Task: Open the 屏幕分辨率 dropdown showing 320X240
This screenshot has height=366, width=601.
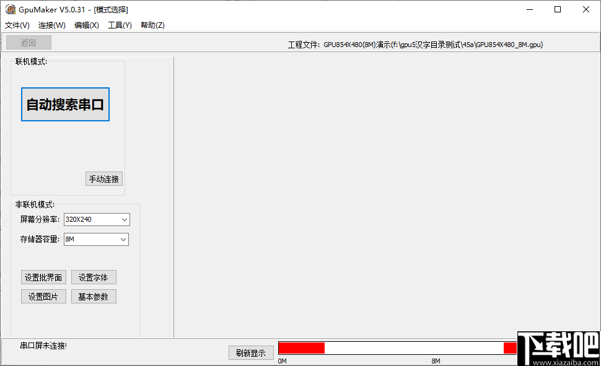Action: 96,219
